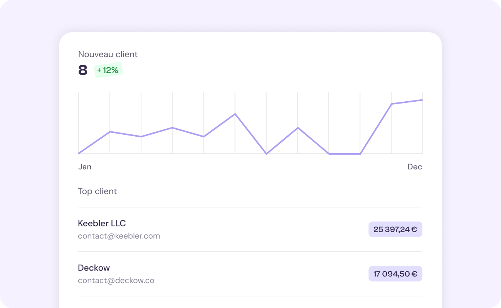Click the first gridline on the chart
Viewport: 501px width, 308px height.
pos(79,123)
